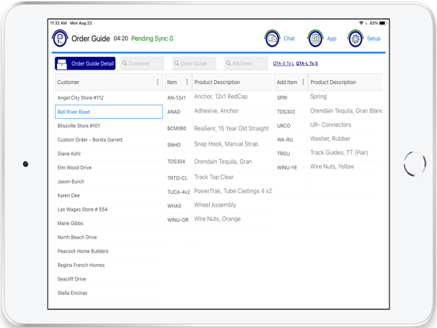Select customer Bell River Road
The width and height of the screenshot is (437, 328).
(x=108, y=112)
